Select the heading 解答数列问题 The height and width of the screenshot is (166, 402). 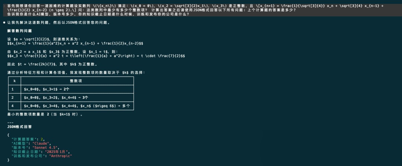19,31
